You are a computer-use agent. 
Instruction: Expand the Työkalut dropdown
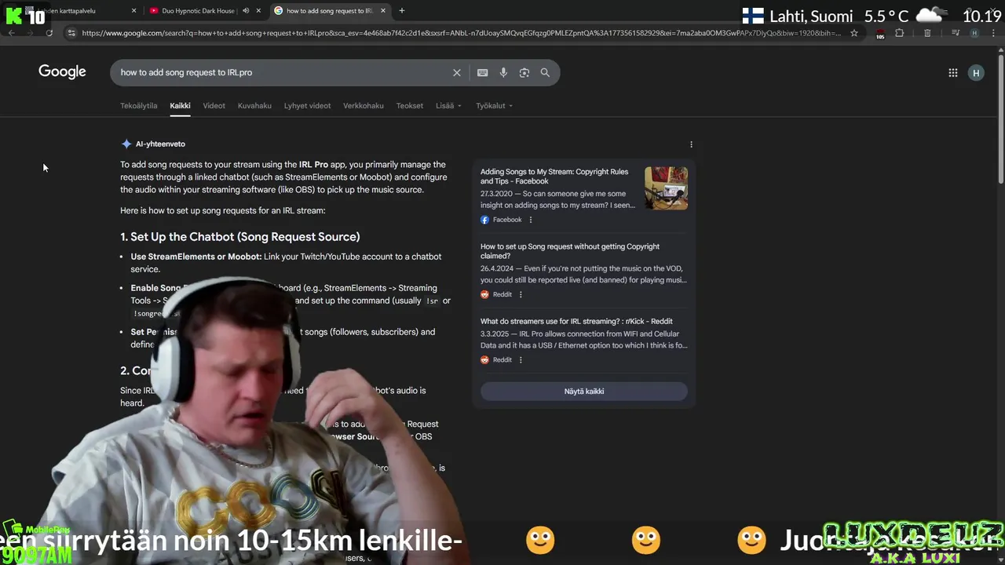click(x=494, y=106)
